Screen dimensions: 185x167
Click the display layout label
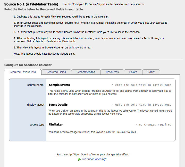tap(36, 105)
